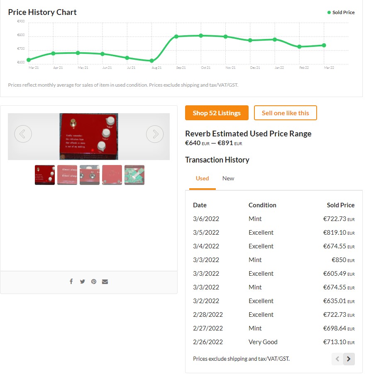Switch to the Used transactions tab

point(202,178)
